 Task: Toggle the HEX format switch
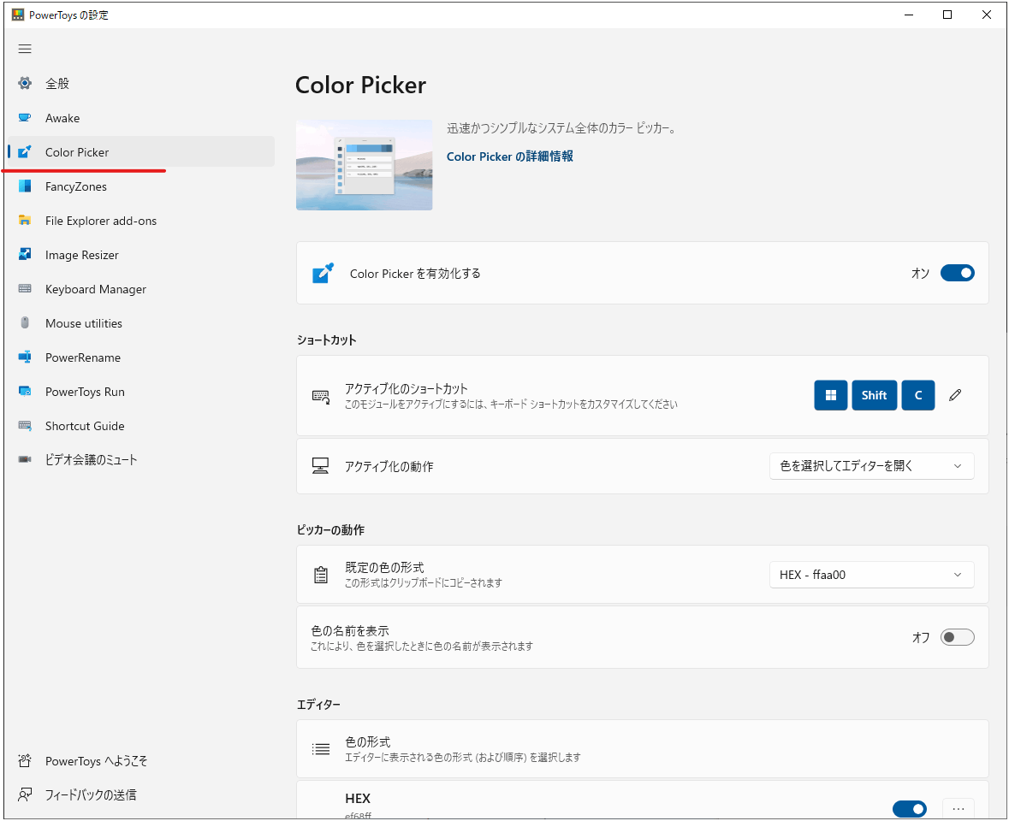point(910,809)
